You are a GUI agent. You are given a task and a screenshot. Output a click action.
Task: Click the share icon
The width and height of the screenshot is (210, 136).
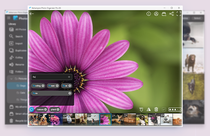[x=171, y=14]
